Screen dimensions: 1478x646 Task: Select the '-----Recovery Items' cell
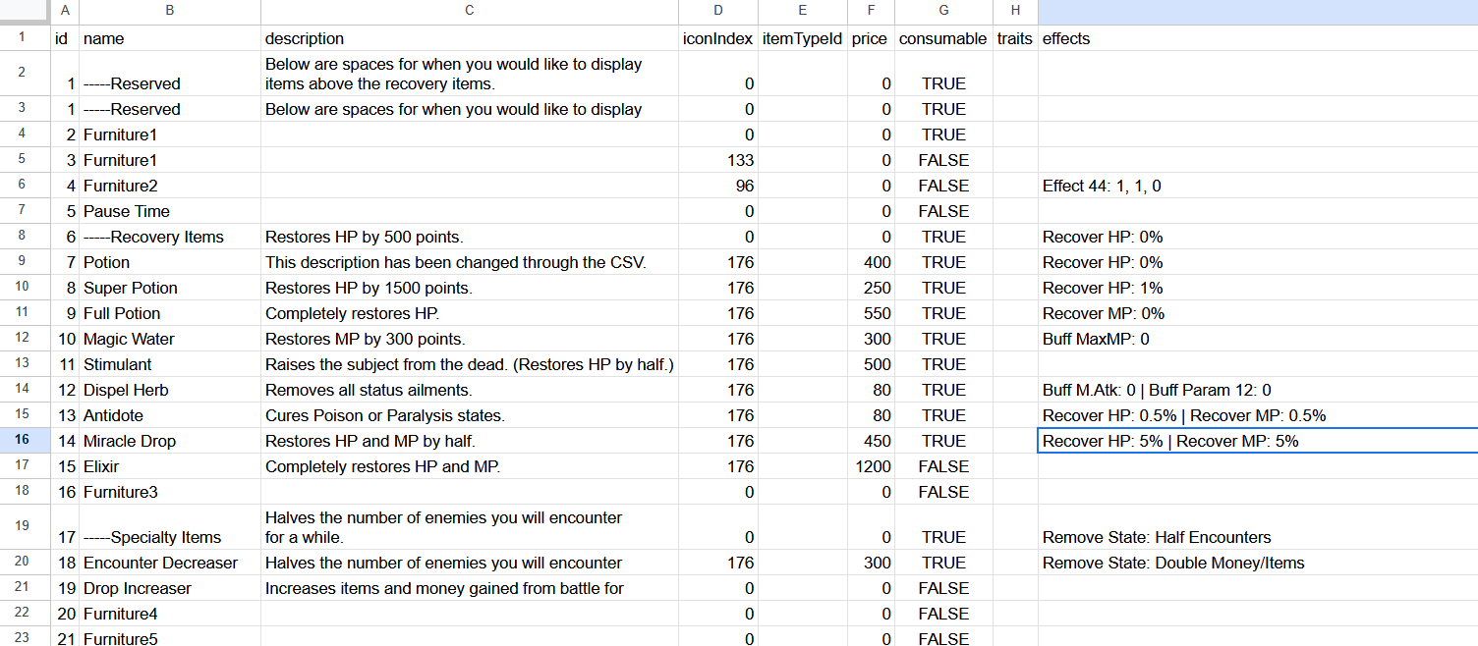pyautogui.click(x=170, y=237)
